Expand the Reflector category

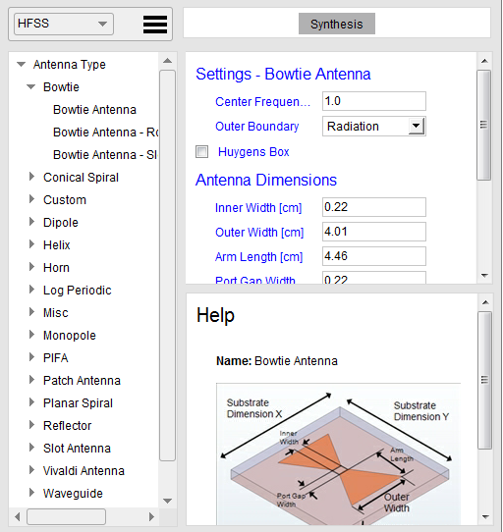(x=31, y=425)
